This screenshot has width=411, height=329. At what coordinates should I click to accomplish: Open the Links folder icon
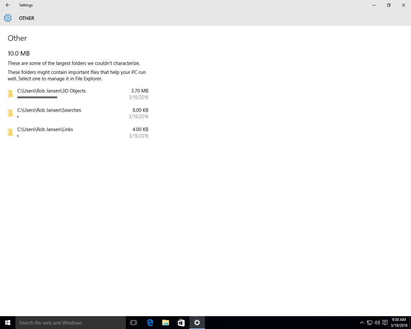(11, 132)
